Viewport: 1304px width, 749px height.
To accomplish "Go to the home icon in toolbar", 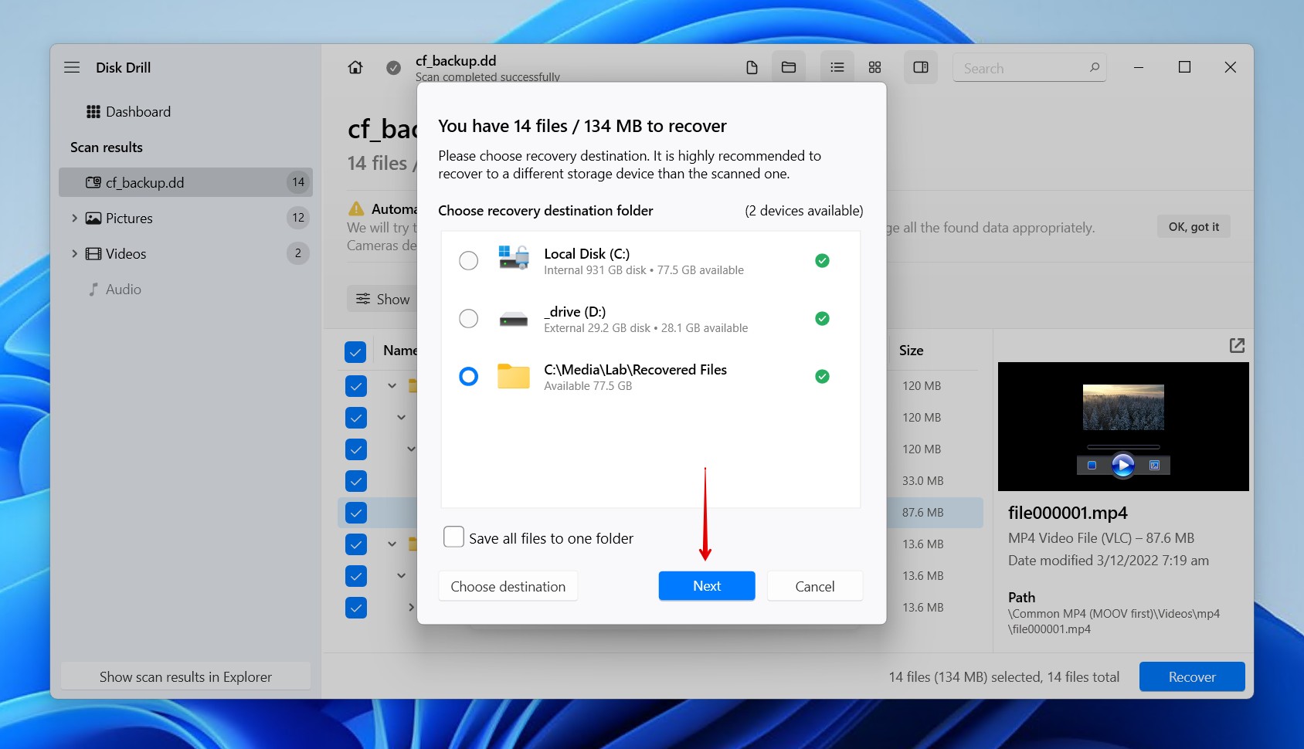I will (355, 67).
